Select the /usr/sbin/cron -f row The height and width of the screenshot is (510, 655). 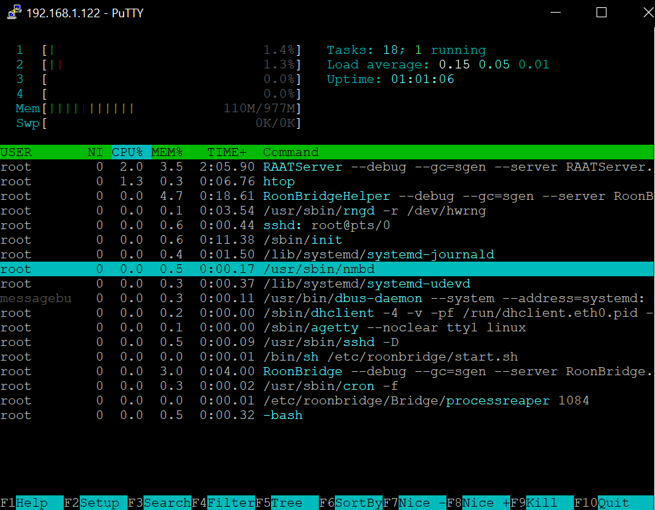tap(327, 386)
